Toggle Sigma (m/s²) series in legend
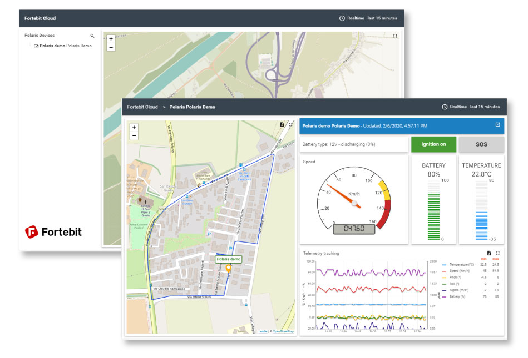This screenshot has width=528, height=358. [455, 290]
